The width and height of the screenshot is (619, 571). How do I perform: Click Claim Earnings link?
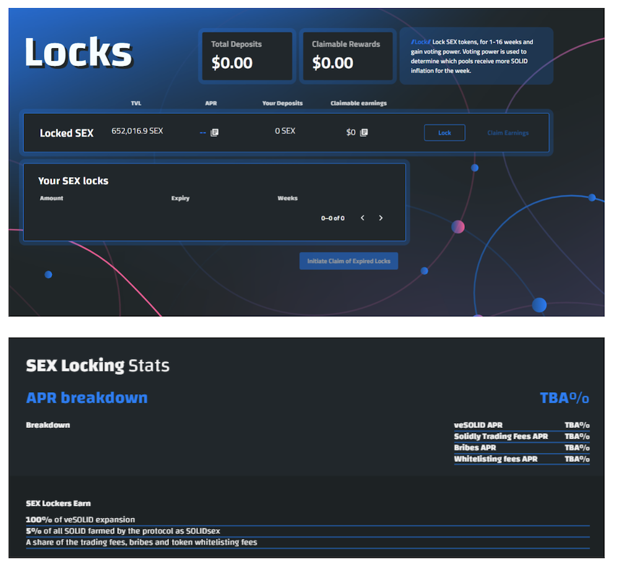[x=508, y=133]
